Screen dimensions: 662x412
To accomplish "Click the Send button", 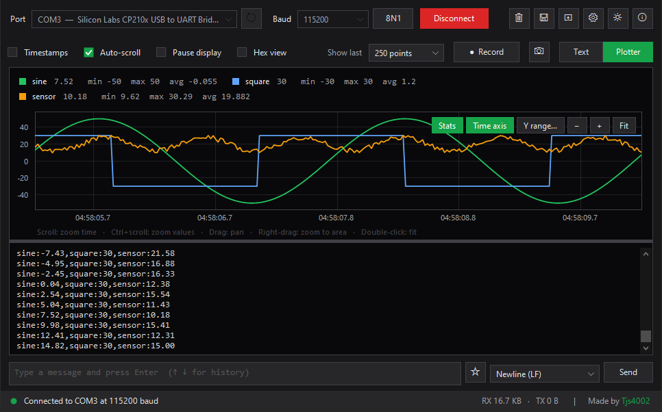I will 628,372.
